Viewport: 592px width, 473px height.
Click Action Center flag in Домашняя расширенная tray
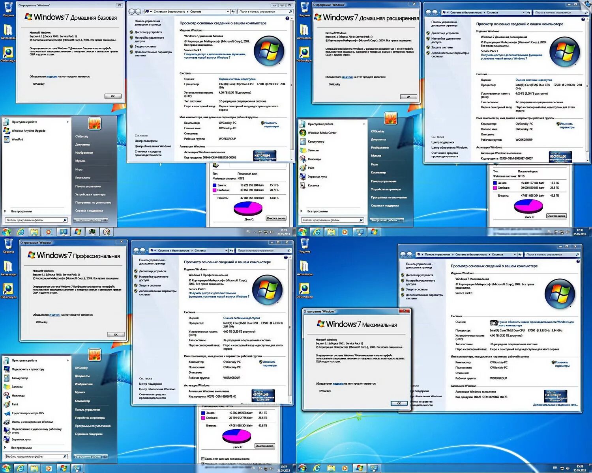tap(556, 232)
